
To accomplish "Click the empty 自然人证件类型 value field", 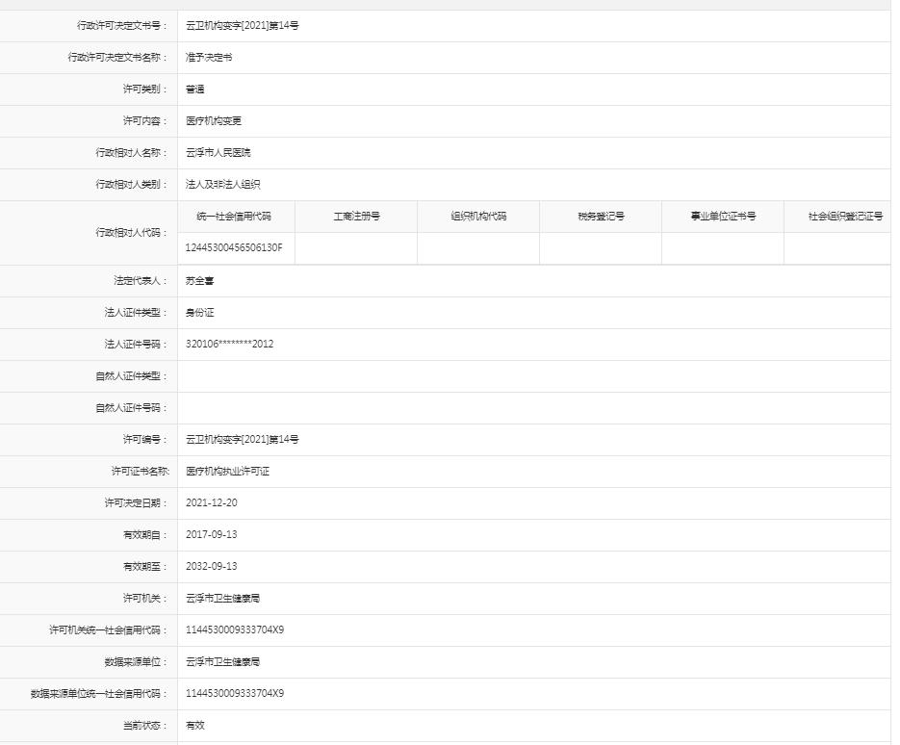I will point(534,376).
